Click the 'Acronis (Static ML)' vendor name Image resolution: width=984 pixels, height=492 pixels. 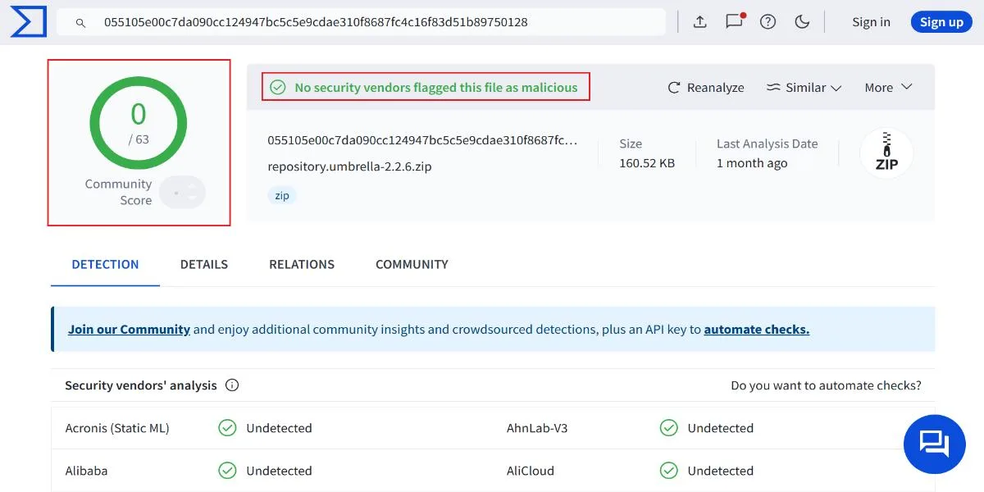pos(117,427)
